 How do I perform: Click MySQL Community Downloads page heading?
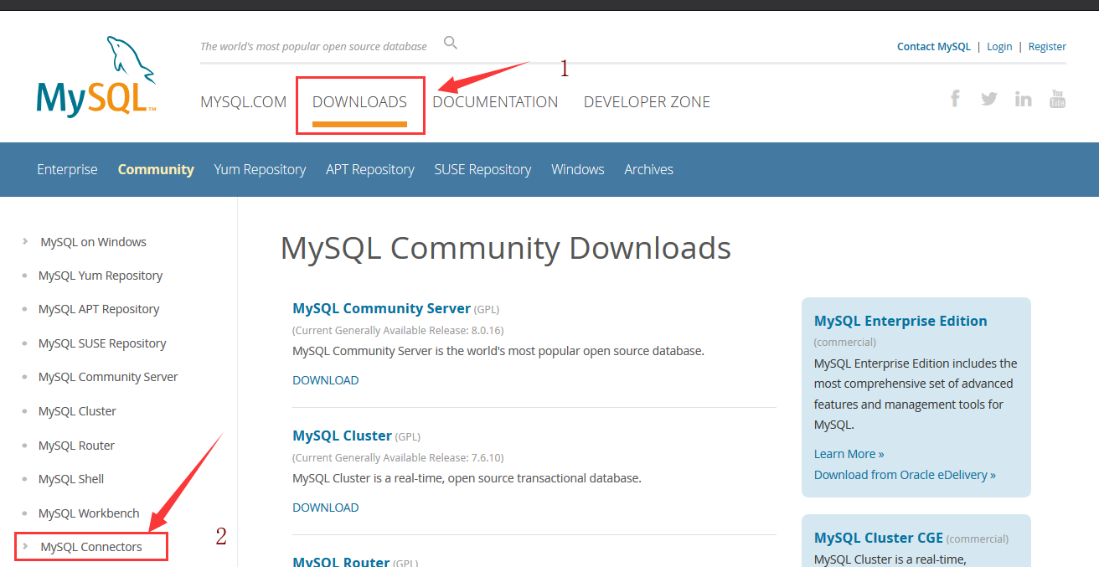(506, 249)
